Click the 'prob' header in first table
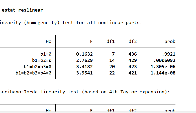This screenshot has width=196, height=113. [x=170, y=42]
